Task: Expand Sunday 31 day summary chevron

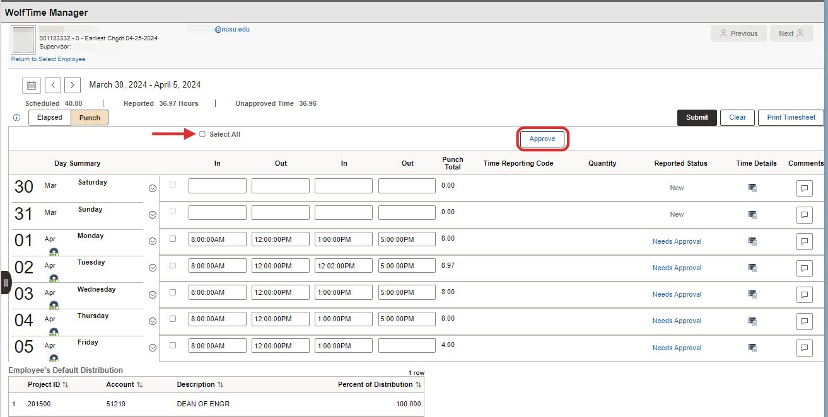Action: pyautogui.click(x=152, y=215)
